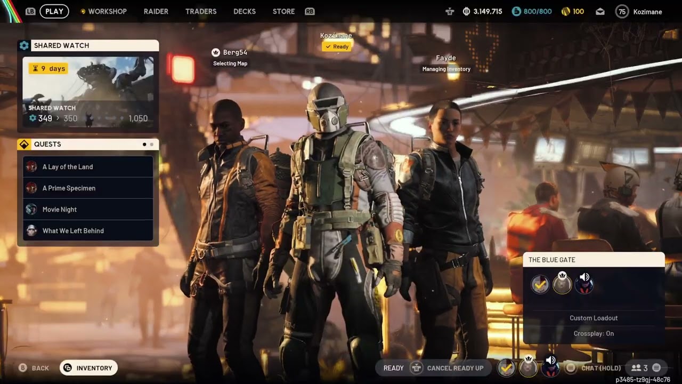Click the Berg54 player name tag

click(x=235, y=52)
